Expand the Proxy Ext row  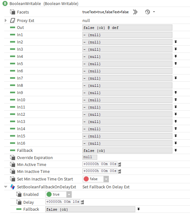click(x=6, y=20)
